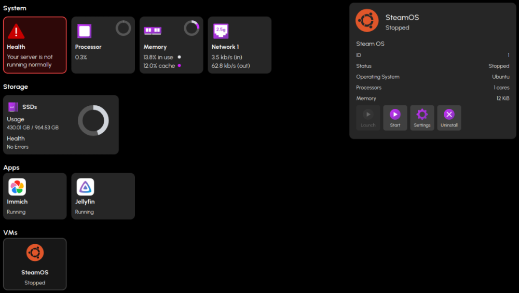Click the red Health warning triangle icon

point(16,31)
